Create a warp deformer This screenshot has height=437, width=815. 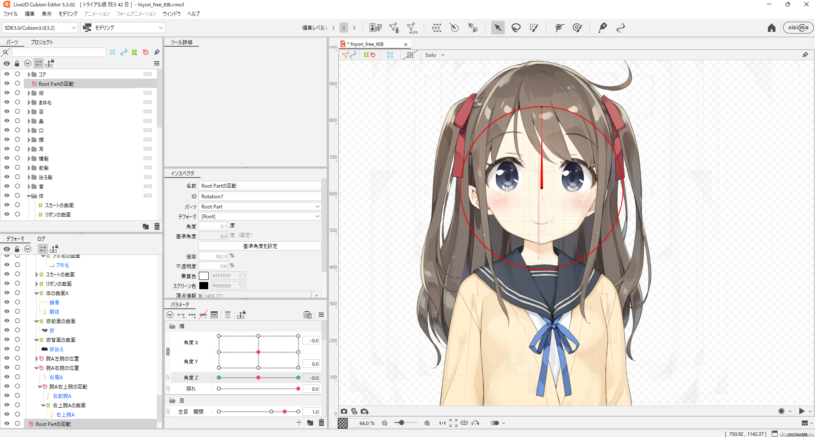436,28
